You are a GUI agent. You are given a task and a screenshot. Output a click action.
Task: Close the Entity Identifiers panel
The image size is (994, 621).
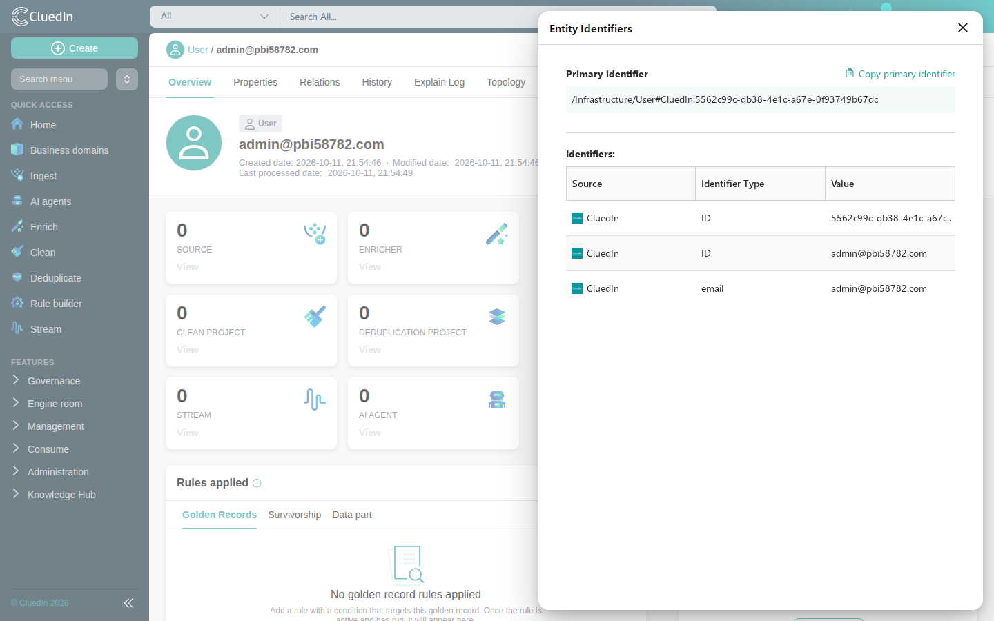963,28
